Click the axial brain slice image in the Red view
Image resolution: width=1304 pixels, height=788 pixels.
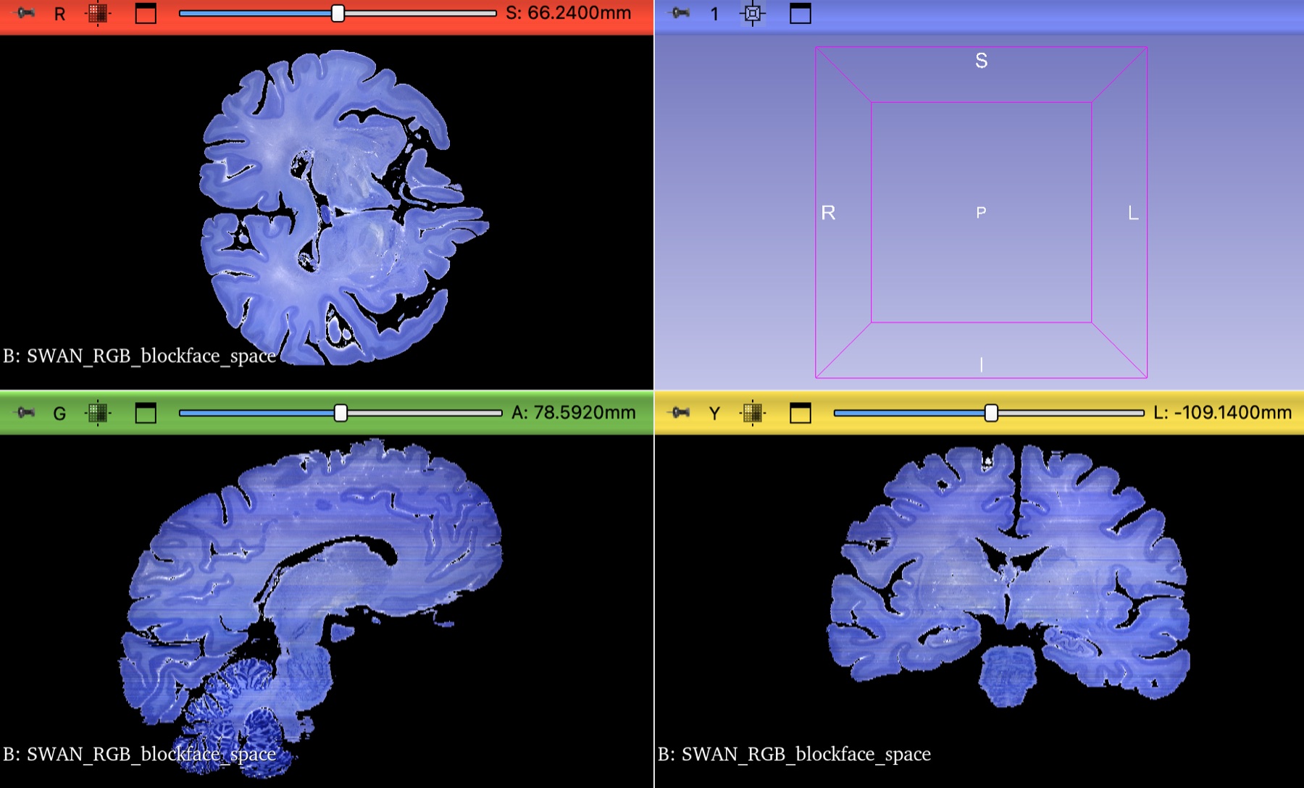pos(343,207)
